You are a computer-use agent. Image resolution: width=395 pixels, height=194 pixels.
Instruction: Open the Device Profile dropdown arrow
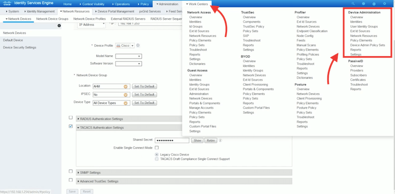[132, 46]
